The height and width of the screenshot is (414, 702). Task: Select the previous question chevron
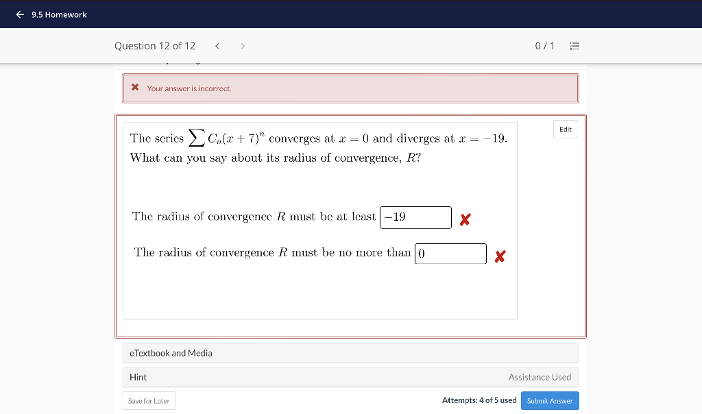217,45
